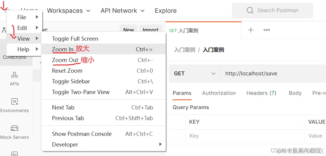Select Zoom Out menu entry
This screenshot has width=326, height=156.
104,60
